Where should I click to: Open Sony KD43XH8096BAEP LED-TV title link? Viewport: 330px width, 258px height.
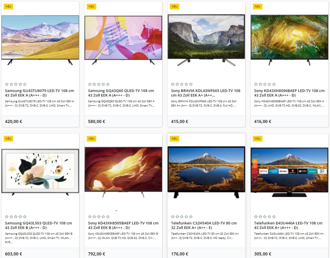pyautogui.click(x=289, y=93)
